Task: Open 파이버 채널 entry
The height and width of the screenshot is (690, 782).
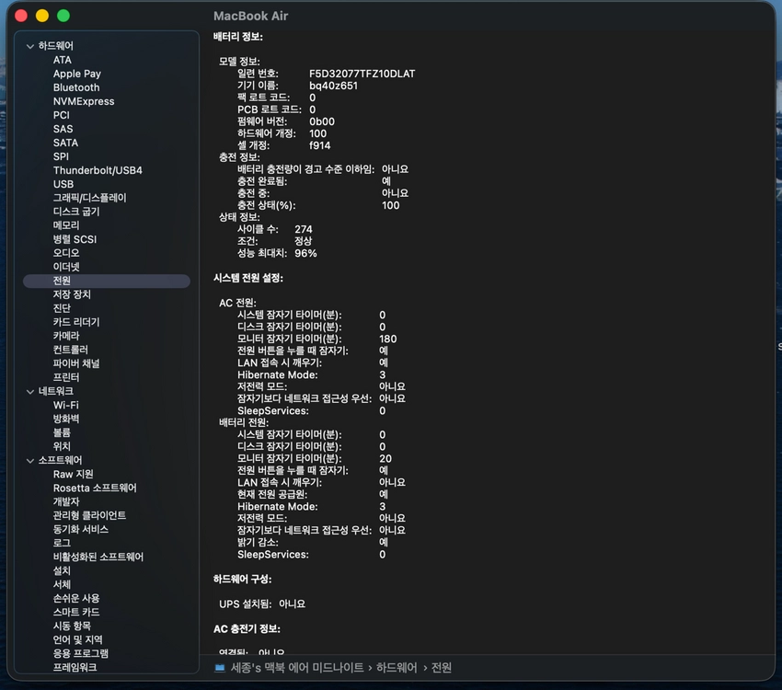Action: 76,363
